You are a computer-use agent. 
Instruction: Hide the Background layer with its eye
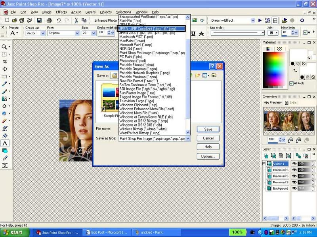pyautogui.click(x=294, y=188)
